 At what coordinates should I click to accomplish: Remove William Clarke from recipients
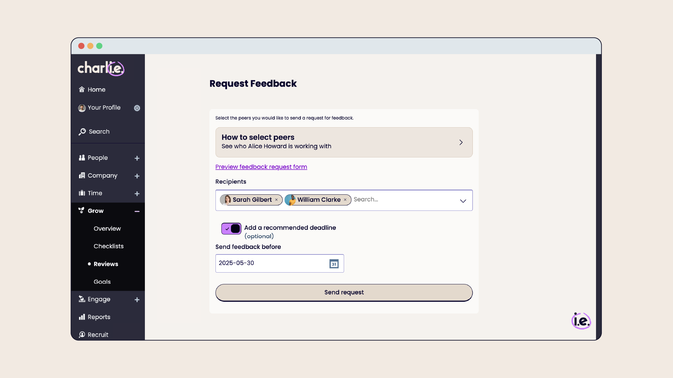click(x=345, y=200)
